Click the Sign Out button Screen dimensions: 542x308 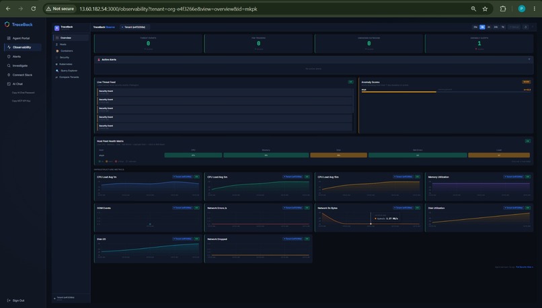[x=16, y=301]
